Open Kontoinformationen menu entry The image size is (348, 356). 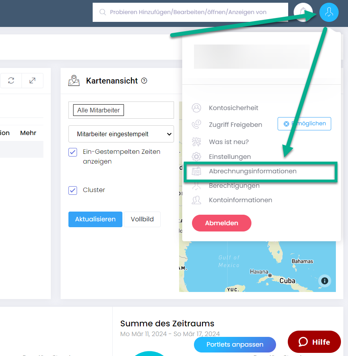[x=240, y=200]
